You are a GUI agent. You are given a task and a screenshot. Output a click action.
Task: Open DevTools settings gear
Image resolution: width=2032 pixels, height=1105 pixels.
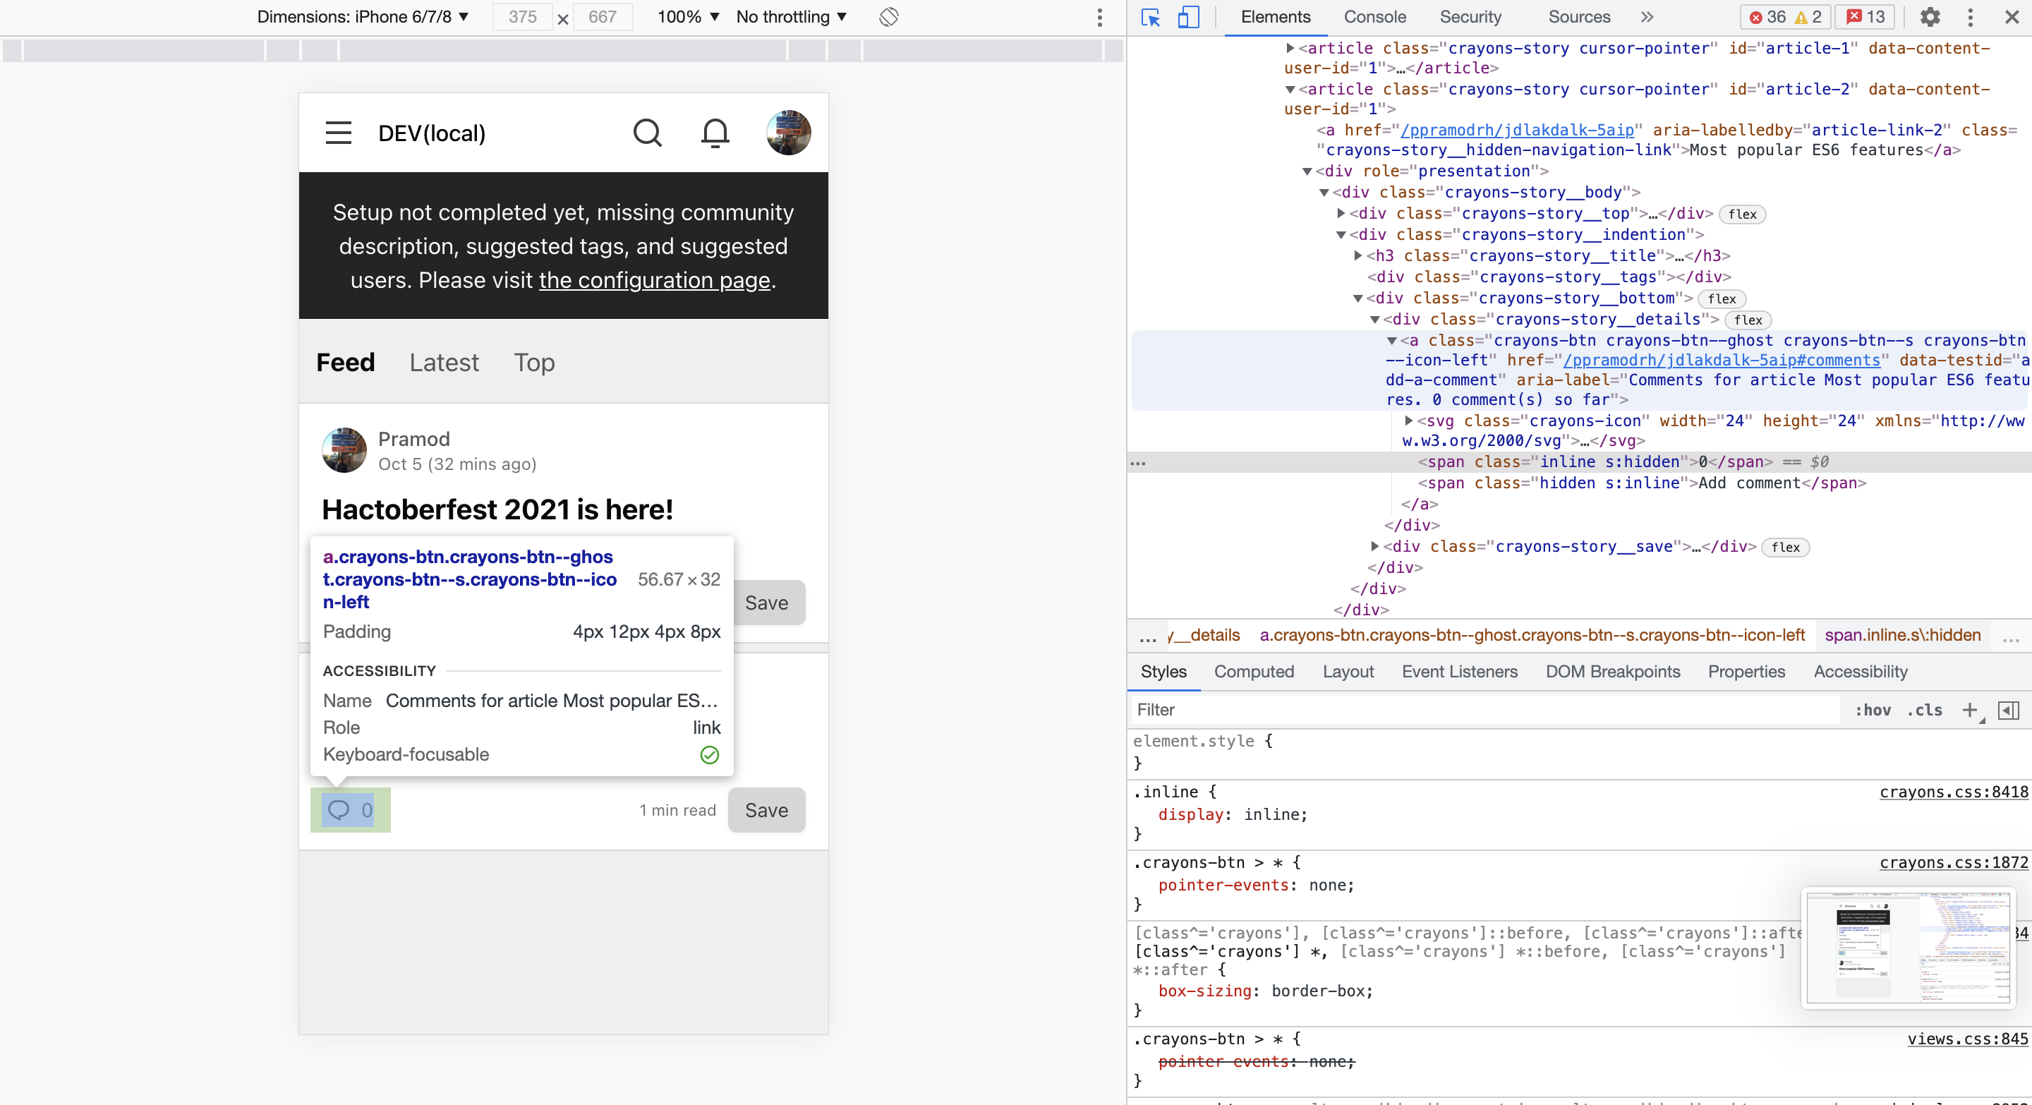click(x=1930, y=18)
